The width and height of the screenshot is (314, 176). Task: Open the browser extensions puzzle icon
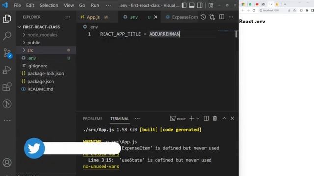[x=307, y=10]
